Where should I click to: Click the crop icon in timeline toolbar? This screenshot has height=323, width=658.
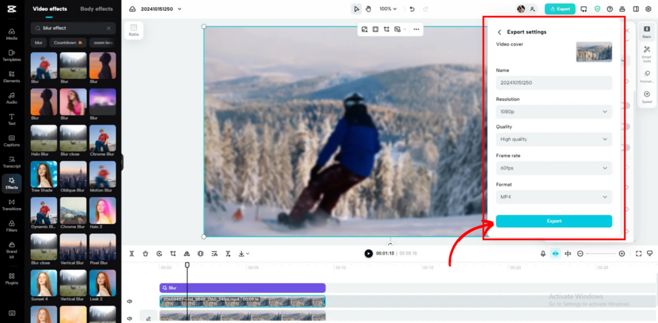tap(173, 254)
